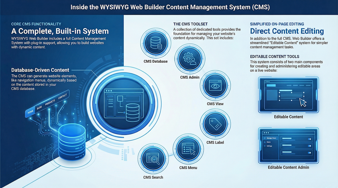Open the CMS Search magnifier icon
The height and width of the screenshot is (188, 338).
(x=153, y=159)
